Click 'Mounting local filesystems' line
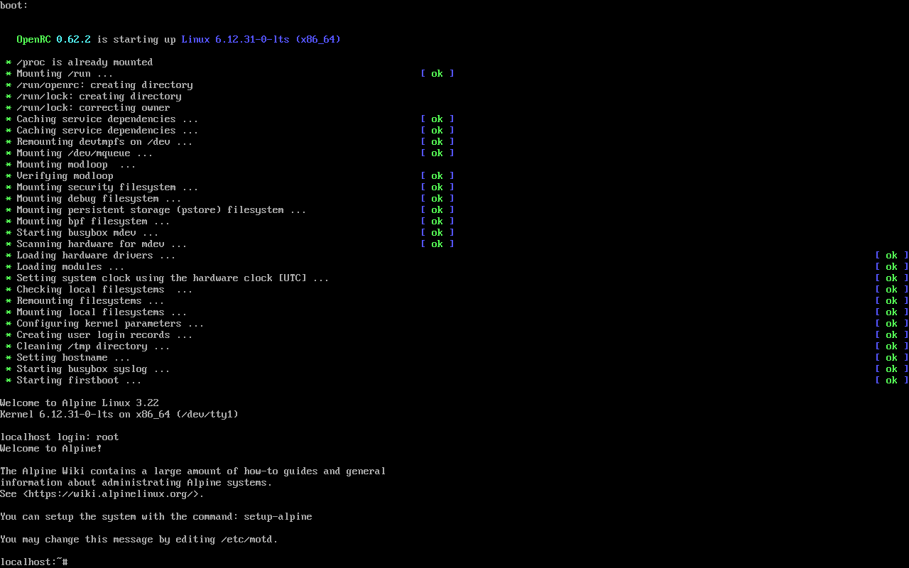The image size is (909, 568). pos(102,312)
